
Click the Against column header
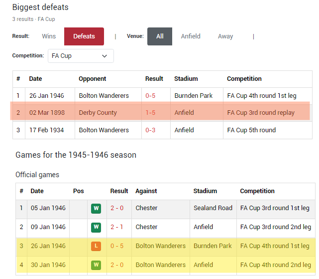[146, 191]
